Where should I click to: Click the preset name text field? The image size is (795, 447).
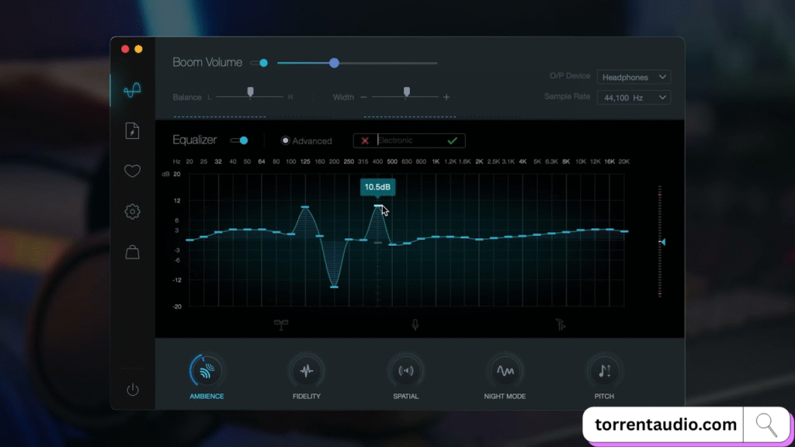408,140
